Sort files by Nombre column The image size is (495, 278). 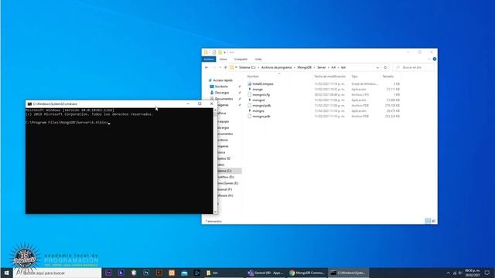click(253, 76)
